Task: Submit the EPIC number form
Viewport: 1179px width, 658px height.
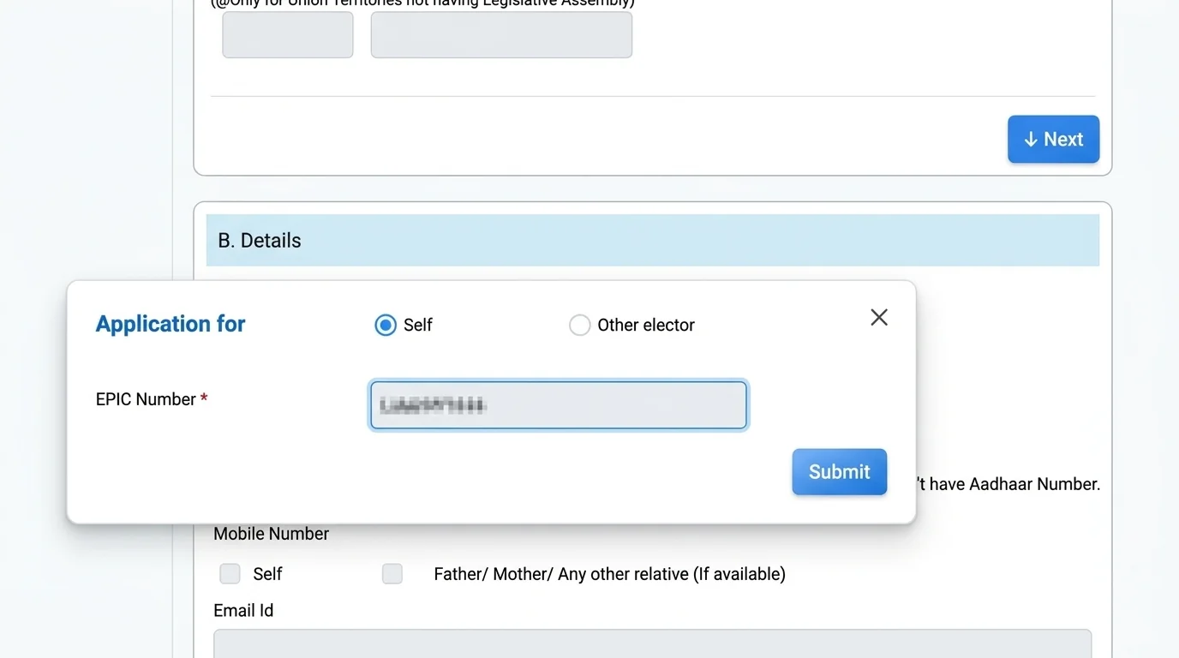Action: pyautogui.click(x=840, y=472)
